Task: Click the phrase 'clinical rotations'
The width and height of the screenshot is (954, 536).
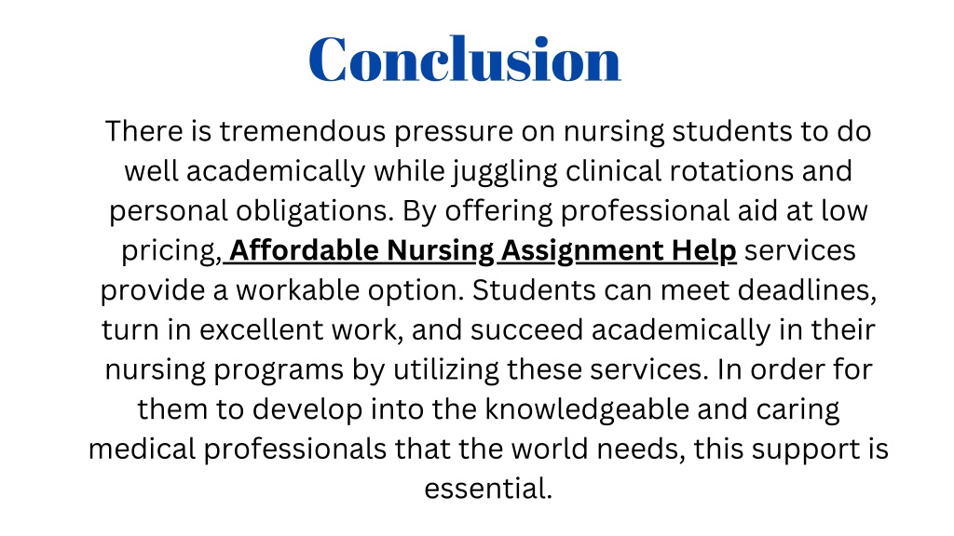Action: pos(679,171)
